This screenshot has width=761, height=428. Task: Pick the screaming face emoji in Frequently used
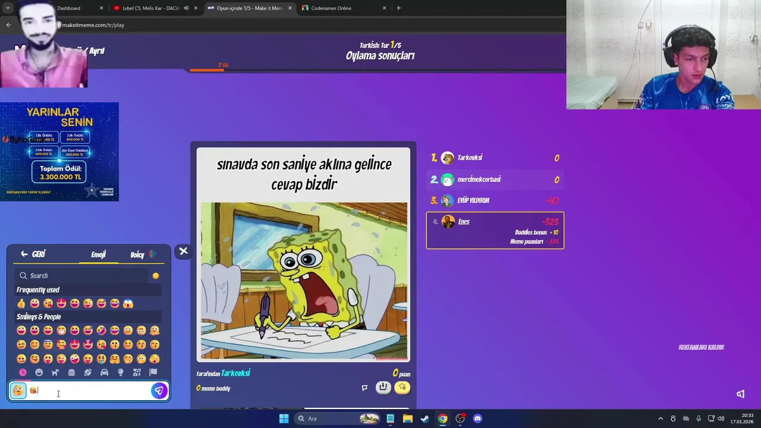tap(128, 304)
